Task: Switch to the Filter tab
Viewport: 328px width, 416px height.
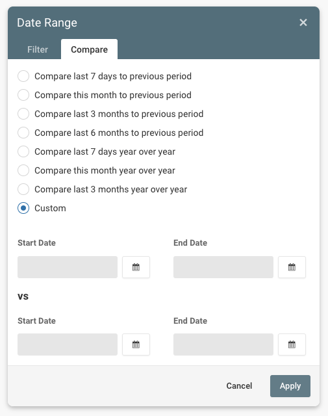Action: click(x=38, y=49)
